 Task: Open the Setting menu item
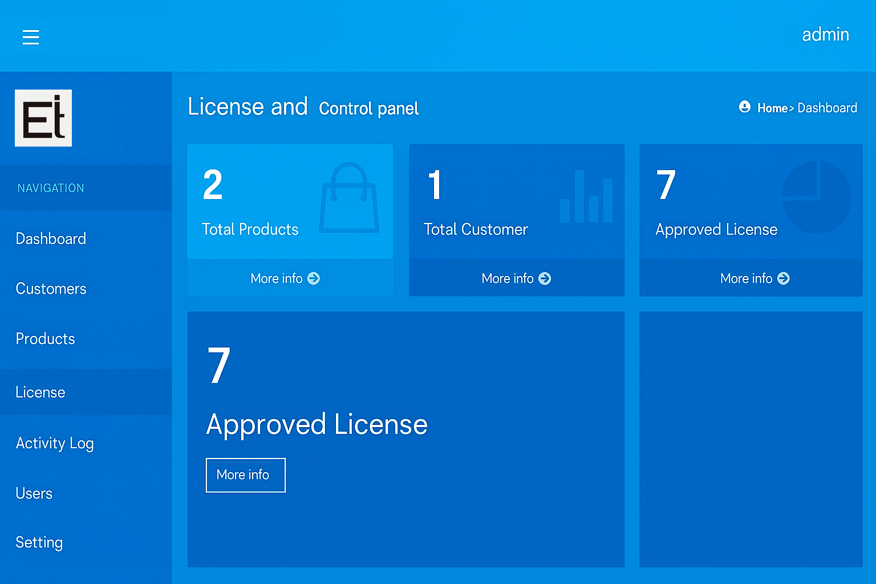point(39,542)
